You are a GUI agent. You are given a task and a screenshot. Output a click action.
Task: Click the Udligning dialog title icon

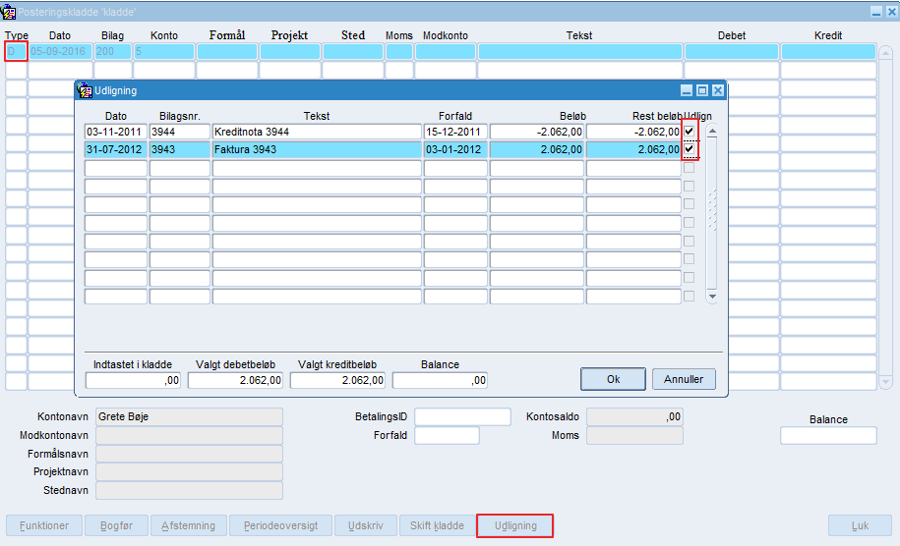85,90
